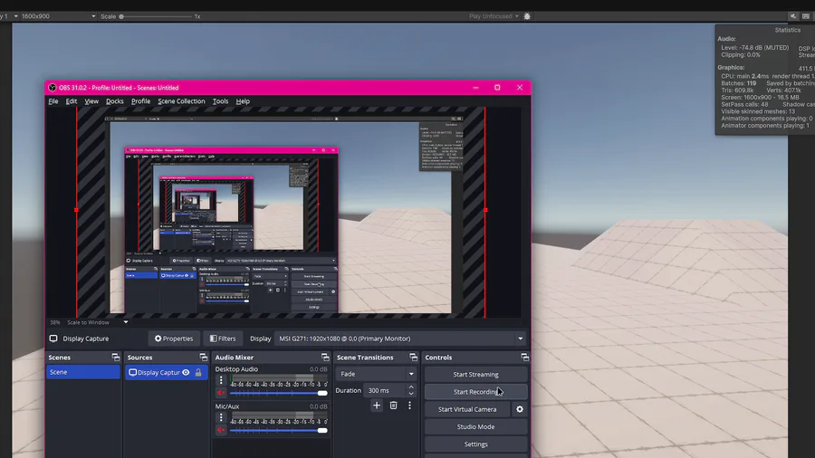815x458 pixels.
Task: Float the Scenes dock
Action: pos(115,358)
